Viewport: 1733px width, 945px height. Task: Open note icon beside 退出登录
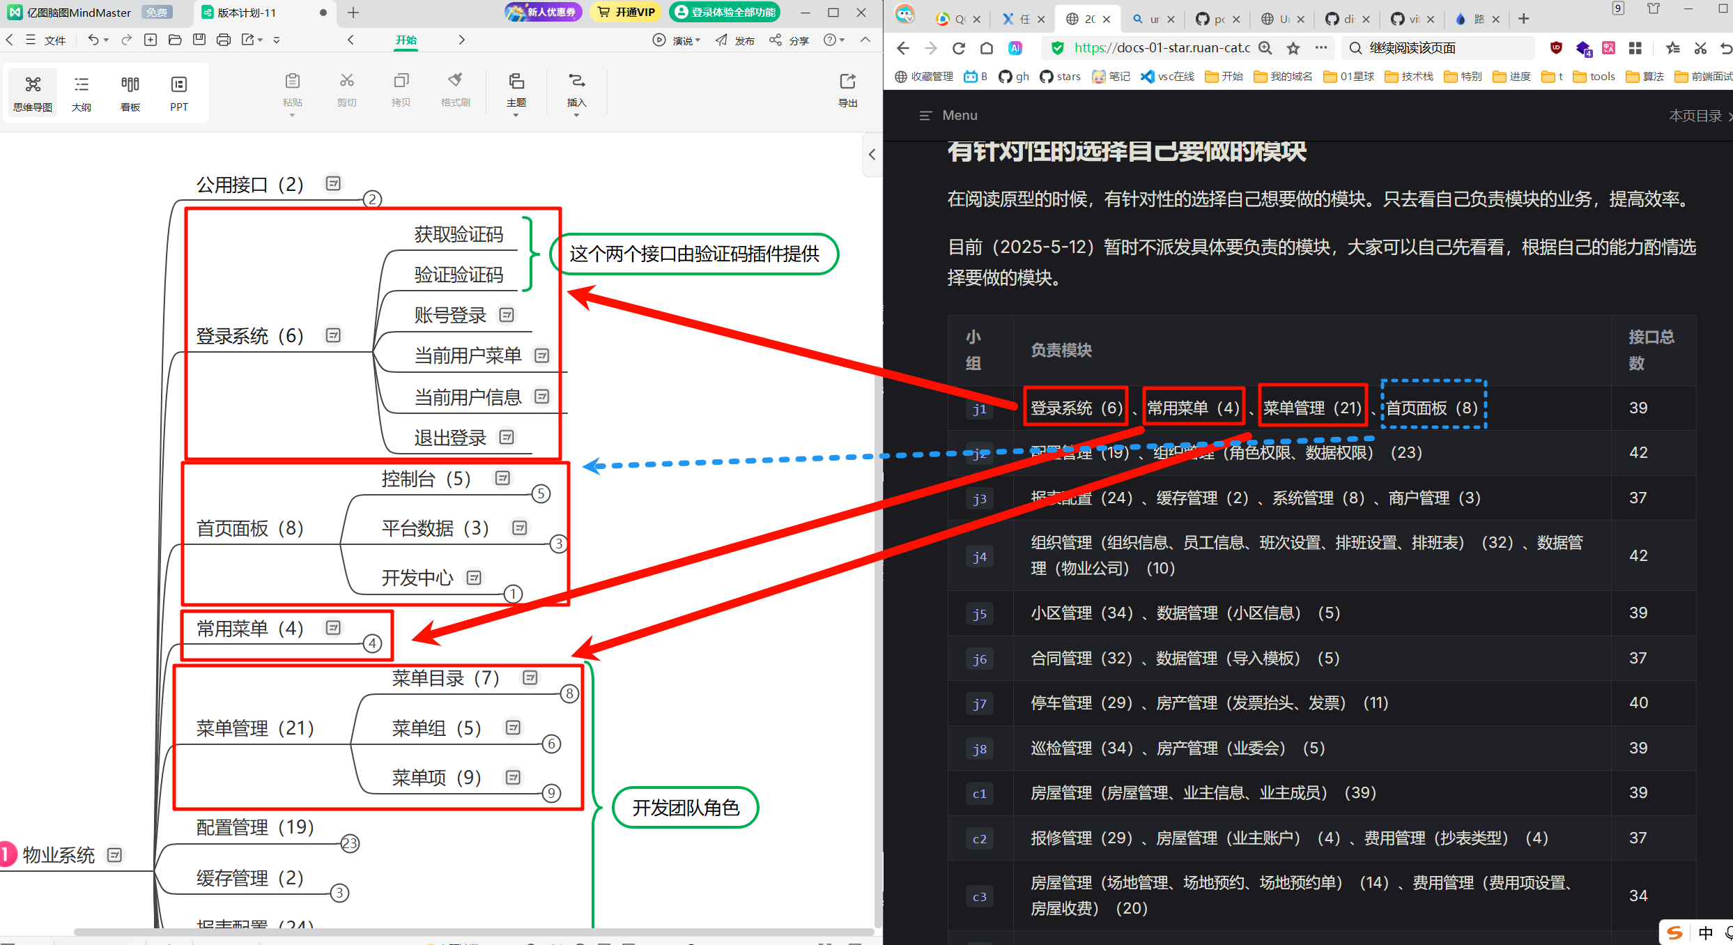507,437
